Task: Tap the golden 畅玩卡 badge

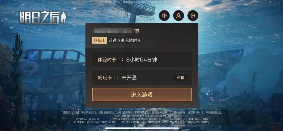Action: 99,40
